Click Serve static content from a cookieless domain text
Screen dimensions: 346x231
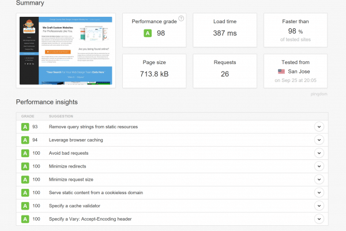coord(96,192)
